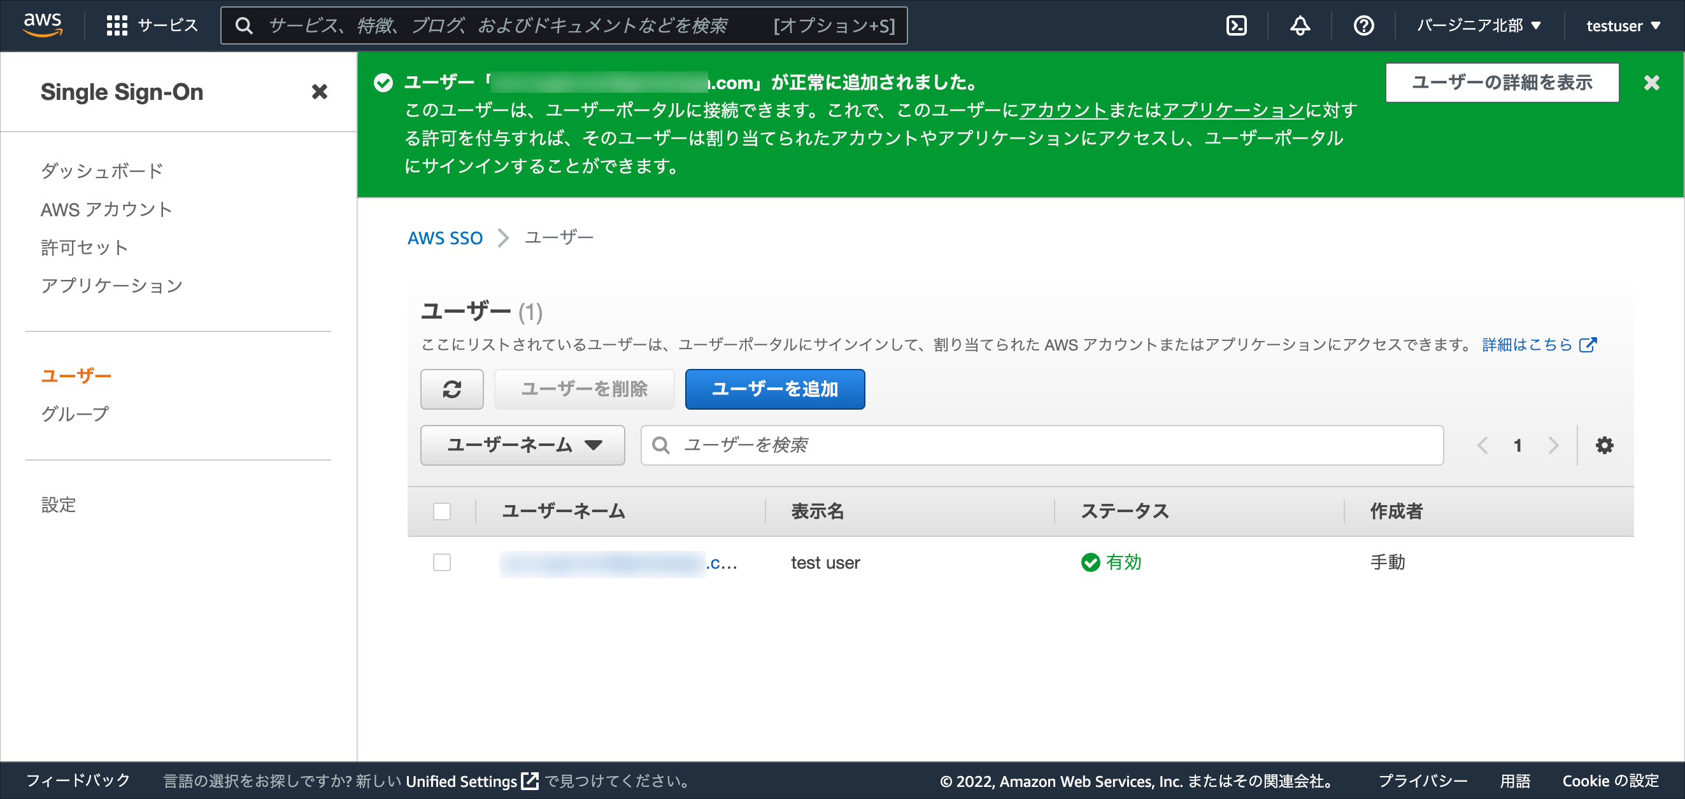
Task: Open the ユーザーネーム filter dropdown
Action: [x=522, y=445]
